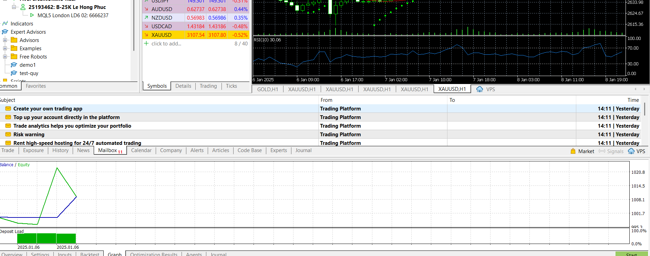Collapse the 25193462 account tree node
This screenshot has width=650, height=256.
14,7
